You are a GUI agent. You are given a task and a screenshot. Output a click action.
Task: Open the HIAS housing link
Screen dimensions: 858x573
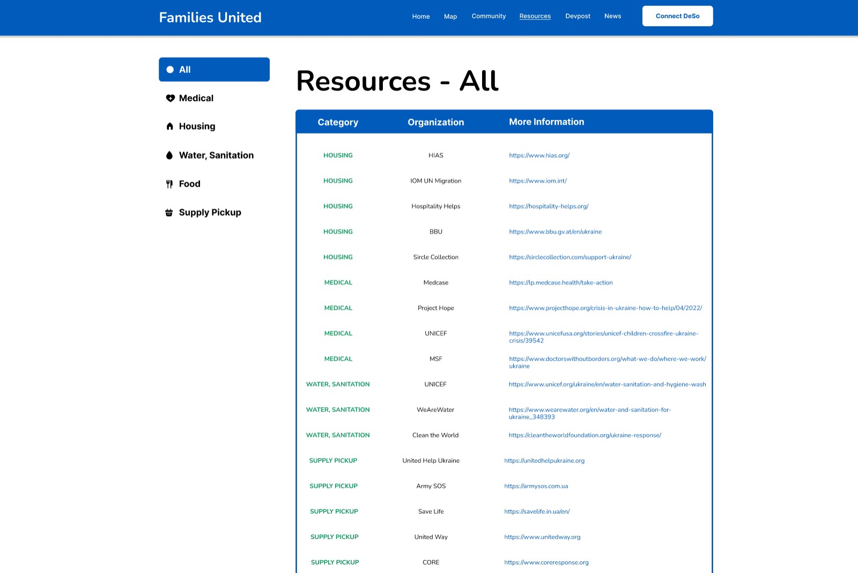539,155
